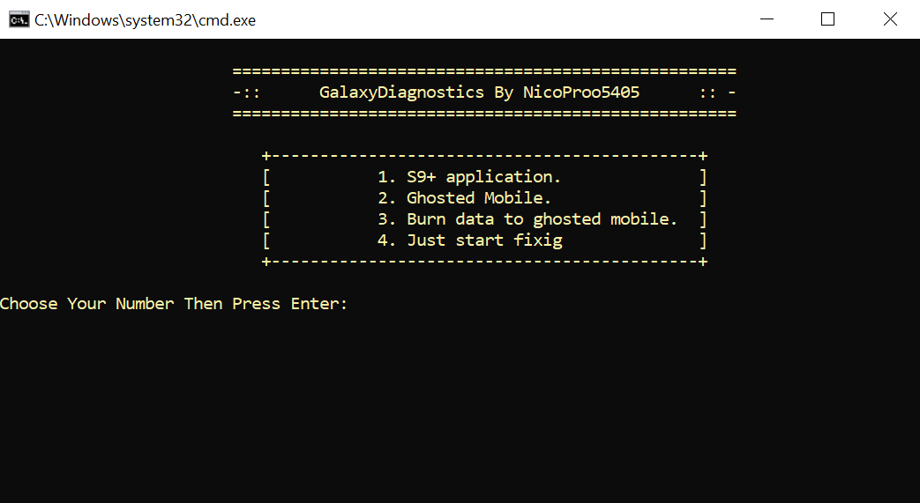Click the GalaxyDiagnostics By NicoProo5405 header
Viewport: 920px width, 503px height.
[x=479, y=92]
